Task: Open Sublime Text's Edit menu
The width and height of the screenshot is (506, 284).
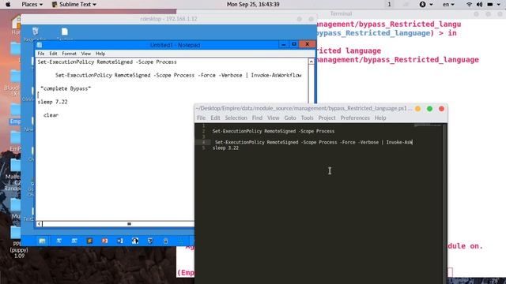Action: (x=215, y=118)
